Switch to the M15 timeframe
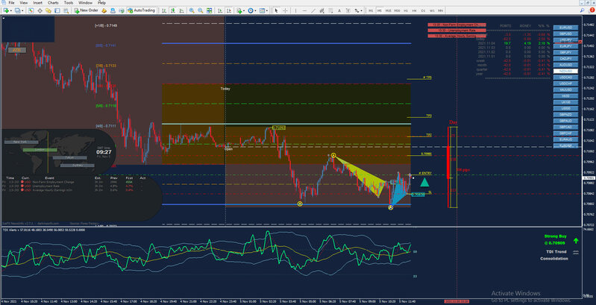Image resolution: width=596 pixels, height=305 pixels. pos(388,10)
